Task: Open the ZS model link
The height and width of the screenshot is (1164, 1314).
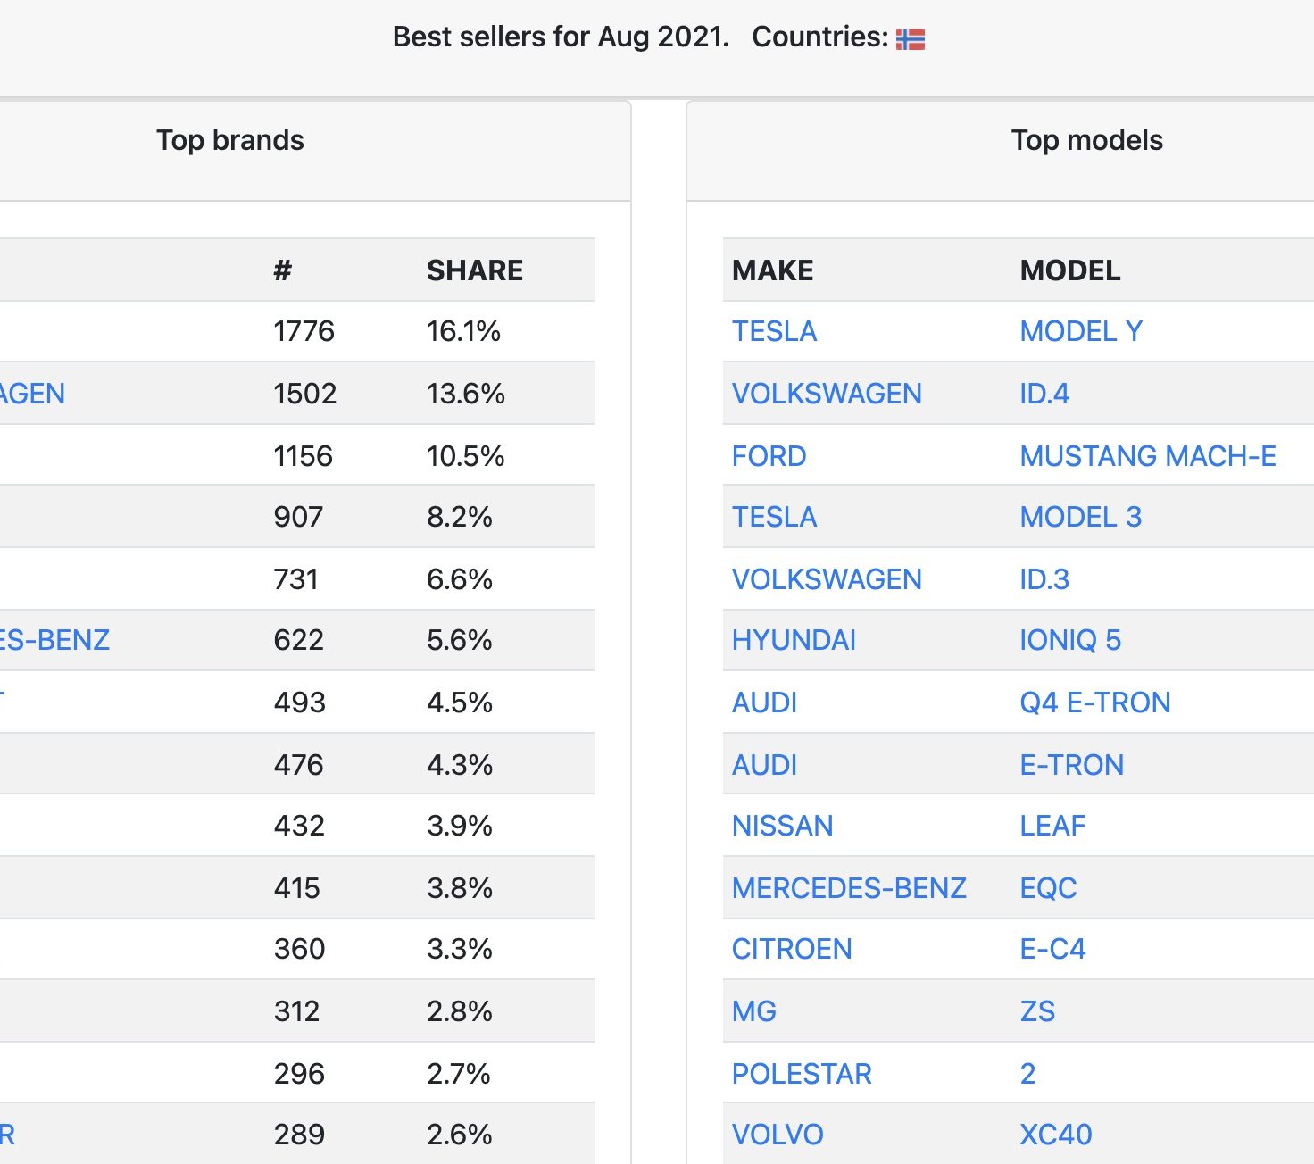Action: tap(1037, 1011)
